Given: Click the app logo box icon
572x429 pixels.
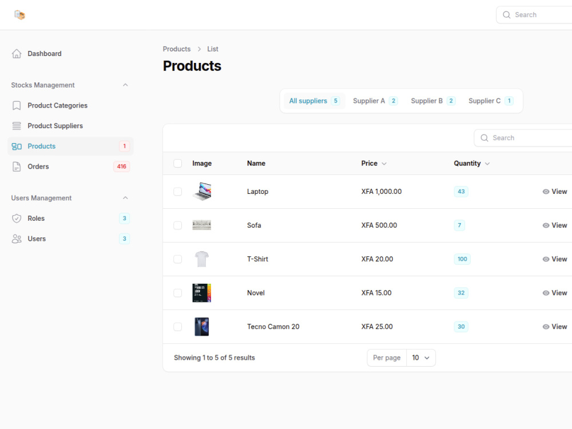Looking at the screenshot, I should point(19,15).
